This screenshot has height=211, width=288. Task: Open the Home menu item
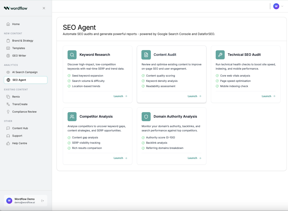[x=26, y=24]
